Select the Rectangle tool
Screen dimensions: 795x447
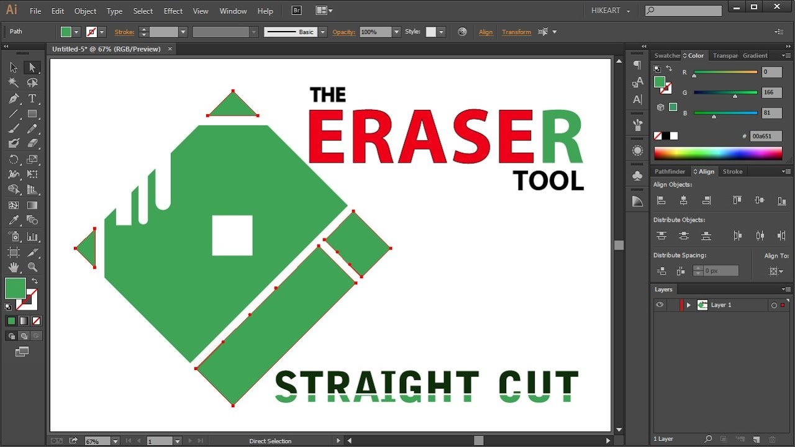click(x=32, y=114)
